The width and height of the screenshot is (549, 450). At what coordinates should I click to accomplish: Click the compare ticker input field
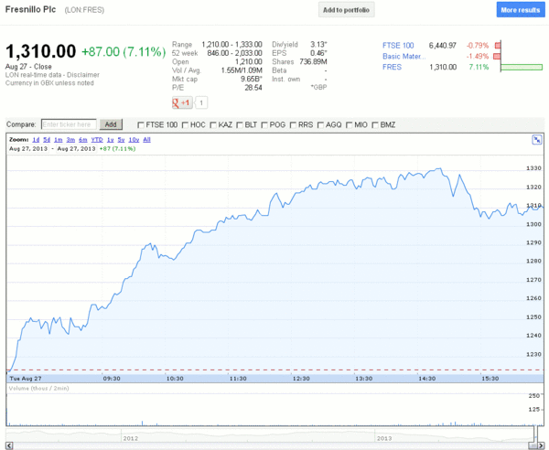[69, 124]
